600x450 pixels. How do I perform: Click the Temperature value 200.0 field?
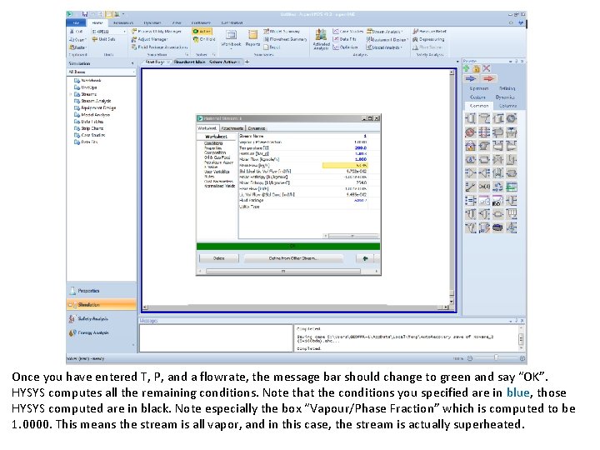click(344, 147)
